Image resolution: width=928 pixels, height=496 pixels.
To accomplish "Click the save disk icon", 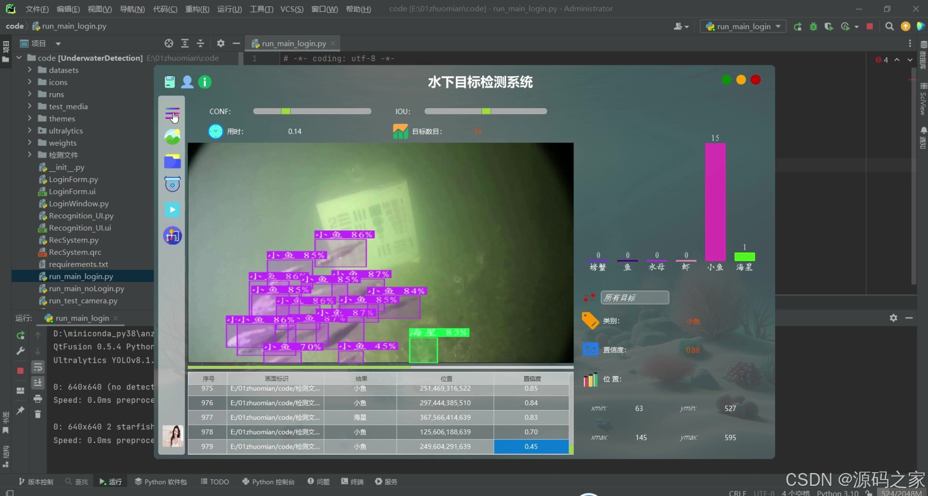I will click(170, 82).
